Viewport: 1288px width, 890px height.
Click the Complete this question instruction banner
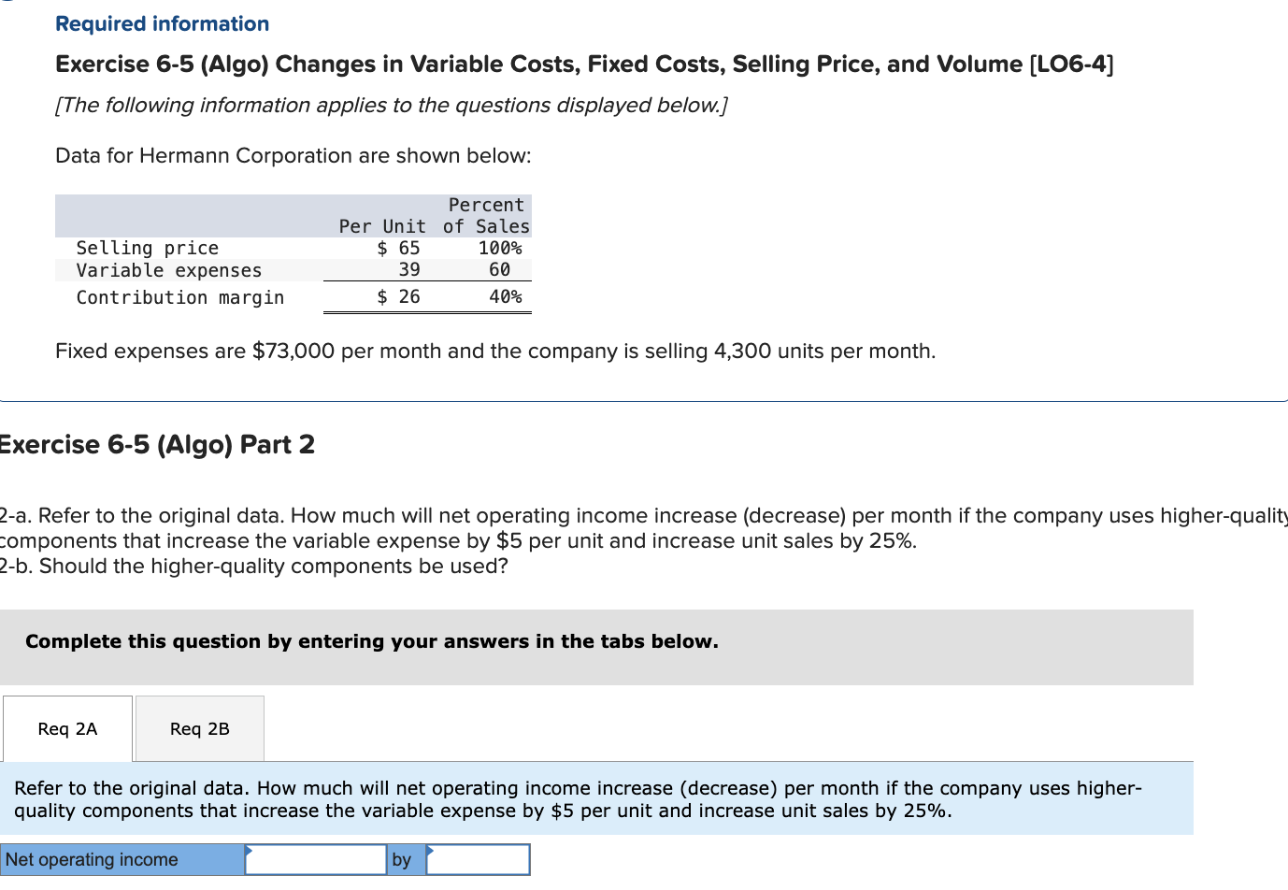tap(371, 641)
